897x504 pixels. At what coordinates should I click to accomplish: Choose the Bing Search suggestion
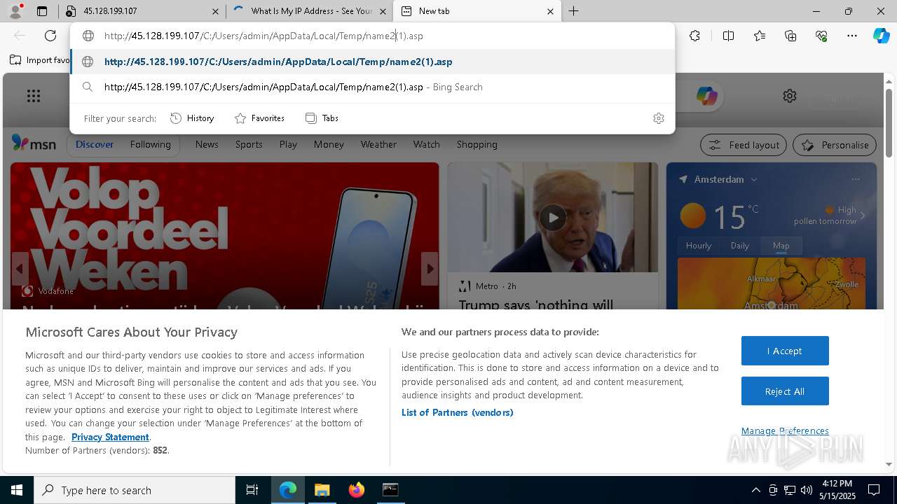[x=373, y=87]
